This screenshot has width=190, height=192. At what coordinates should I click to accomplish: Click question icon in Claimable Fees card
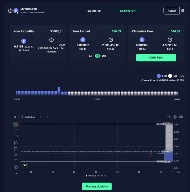coord(170,40)
